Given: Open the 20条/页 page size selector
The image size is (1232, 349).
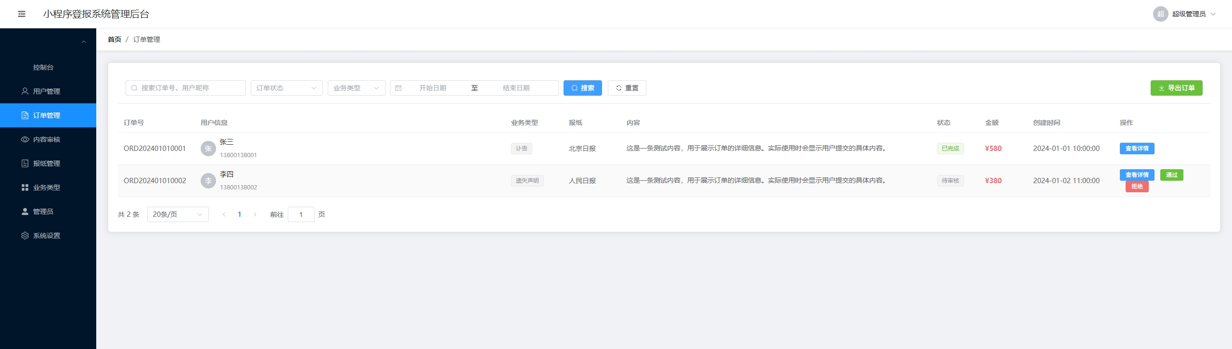Looking at the screenshot, I should pos(178,214).
